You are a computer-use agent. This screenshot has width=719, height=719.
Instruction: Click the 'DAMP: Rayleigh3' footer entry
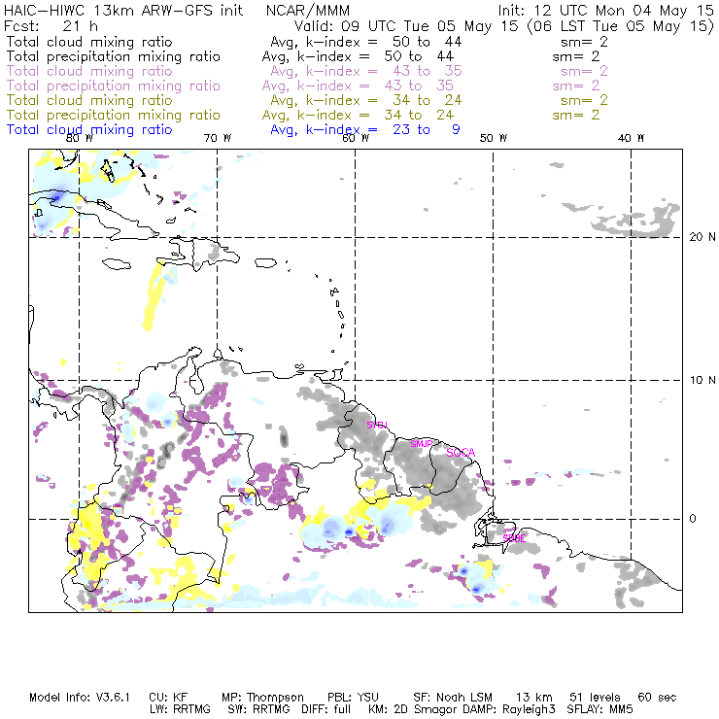pyautogui.click(x=509, y=709)
